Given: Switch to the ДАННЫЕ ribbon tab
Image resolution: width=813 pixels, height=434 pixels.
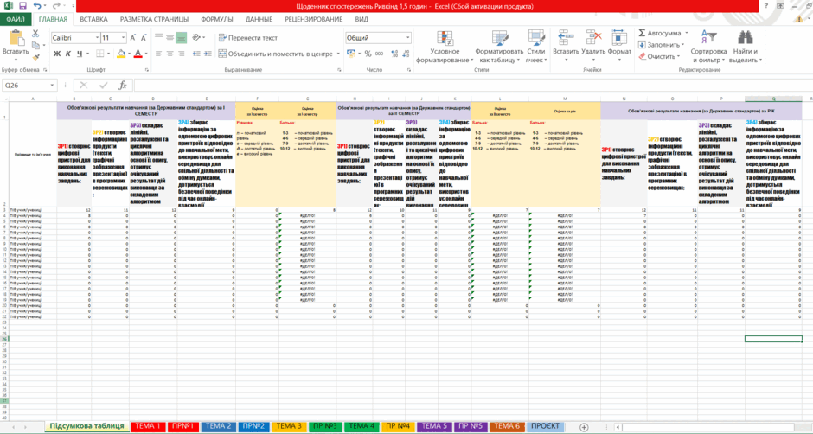Looking at the screenshot, I should point(259,19).
